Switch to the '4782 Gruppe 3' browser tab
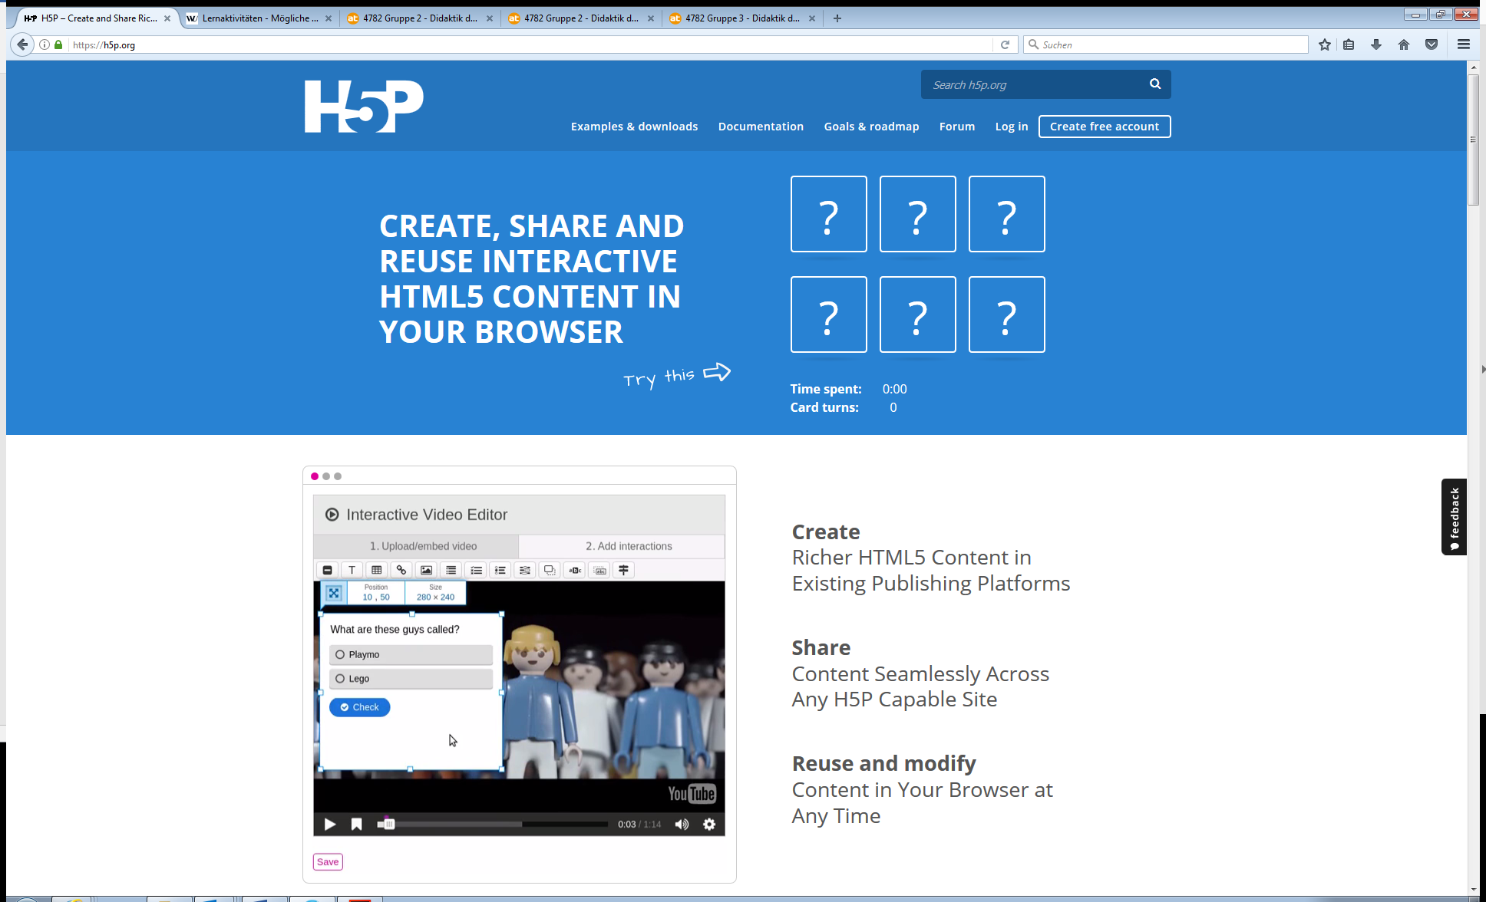This screenshot has height=902, width=1486. pos(742,18)
